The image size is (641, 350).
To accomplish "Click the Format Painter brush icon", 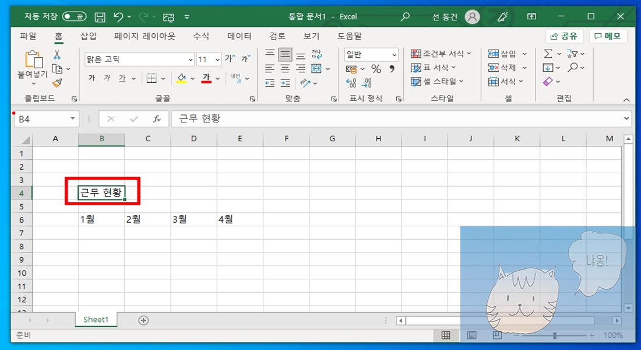I will (57, 83).
